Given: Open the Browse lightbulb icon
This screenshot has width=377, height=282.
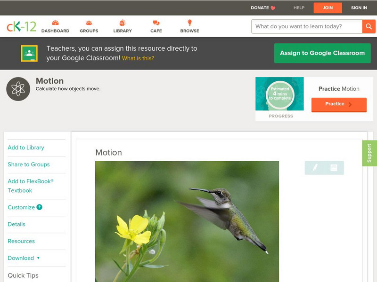Looking at the screenshot, I should (x=190, y=23).
